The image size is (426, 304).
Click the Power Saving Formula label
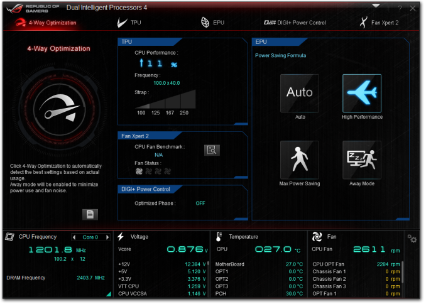[x=280, y=55]
